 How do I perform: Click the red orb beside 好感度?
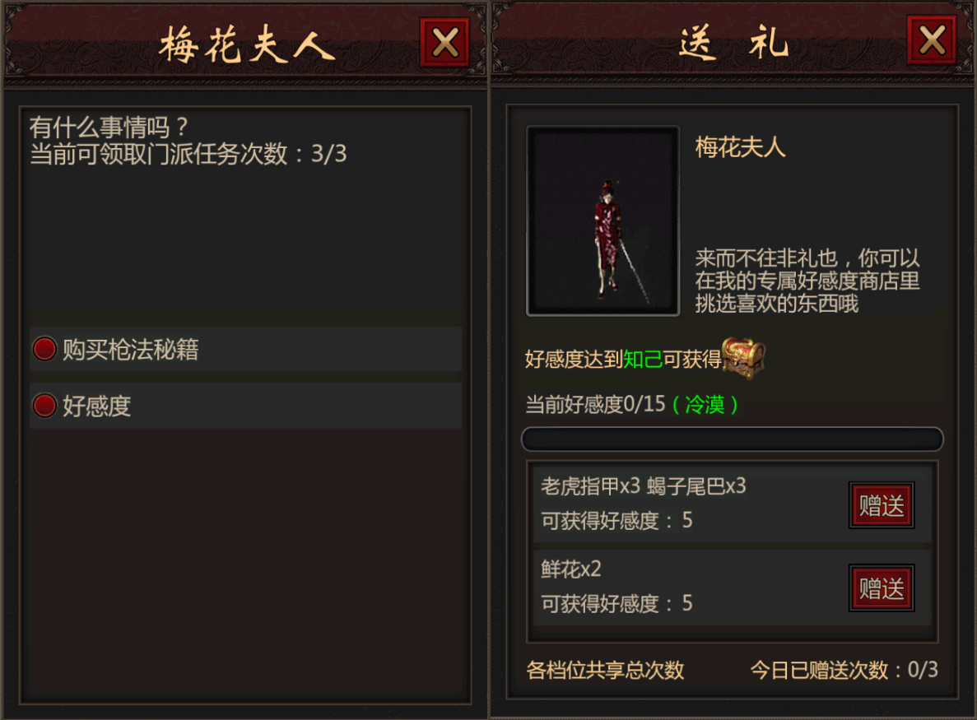44,406
